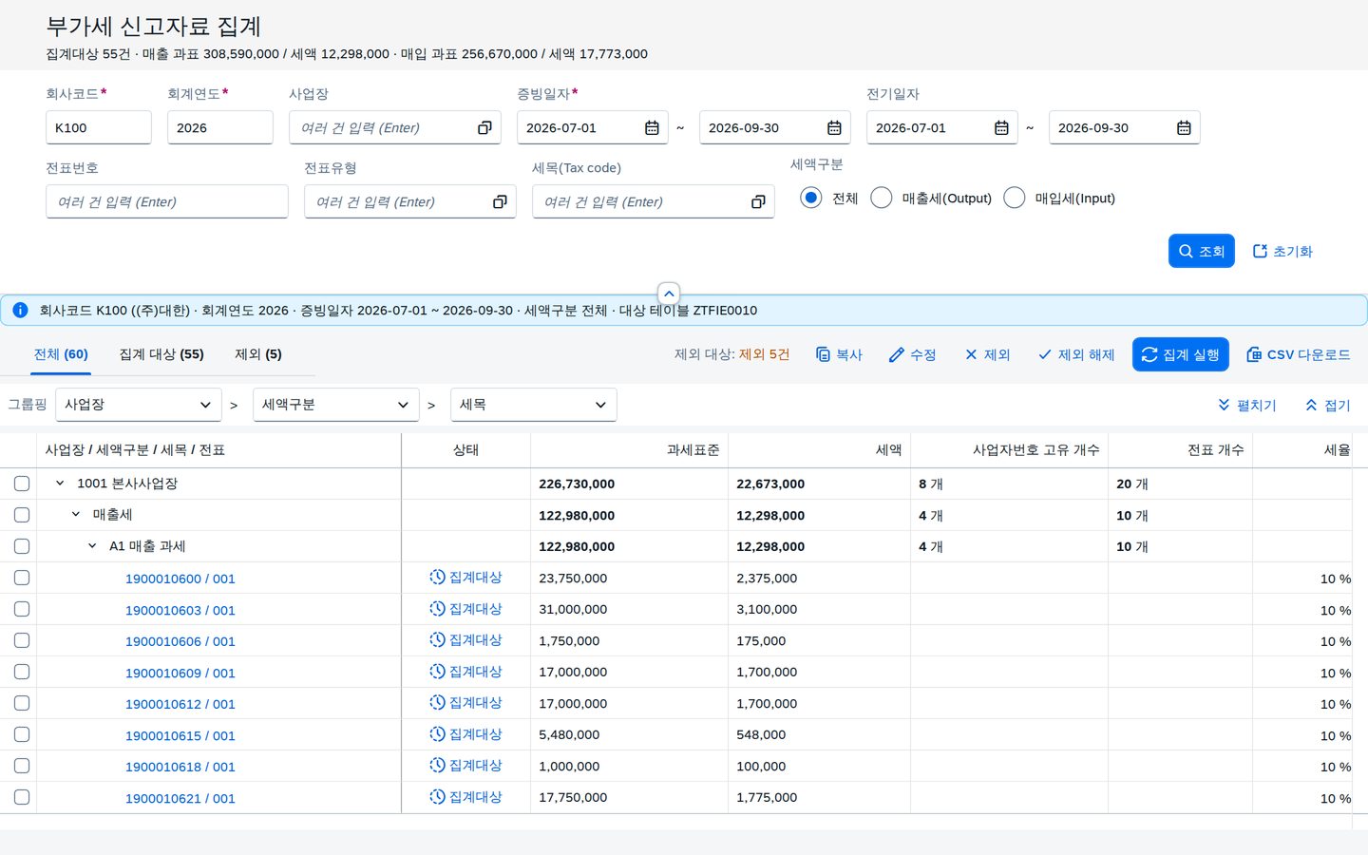
Task: Open calendar for 전기일자 start date
Action: pyautogui.click(x=1001, y=127)
